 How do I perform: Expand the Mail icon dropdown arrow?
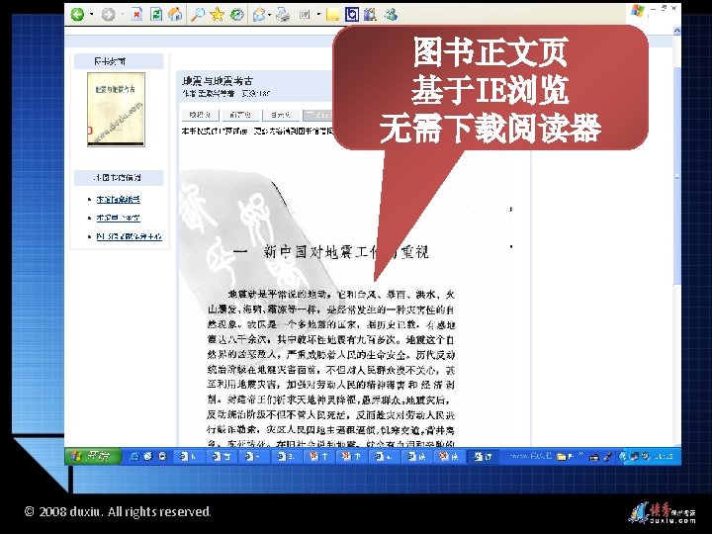[270, 15]
